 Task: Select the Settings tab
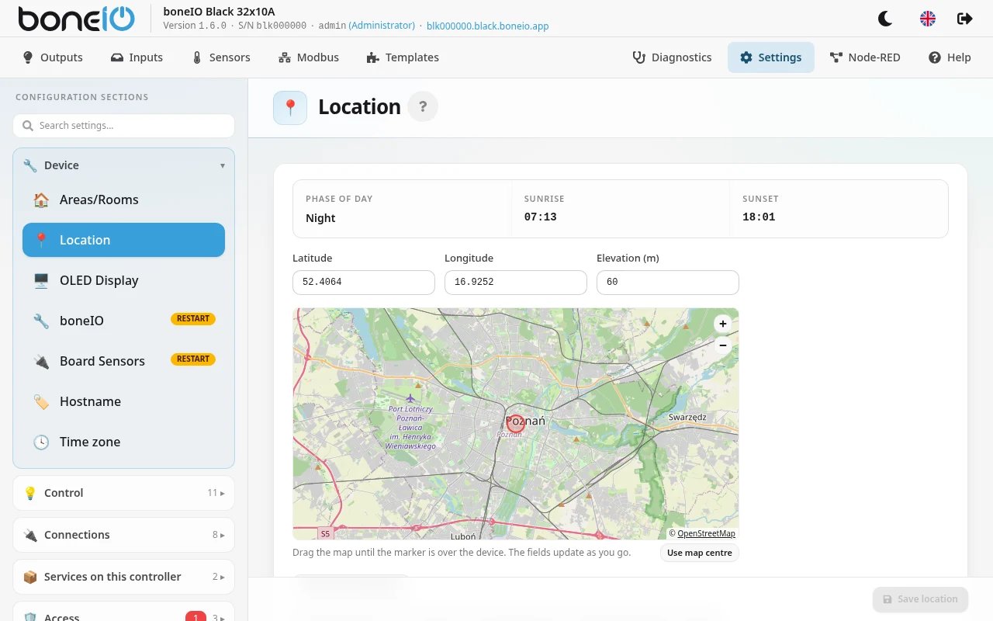(771, 57)
